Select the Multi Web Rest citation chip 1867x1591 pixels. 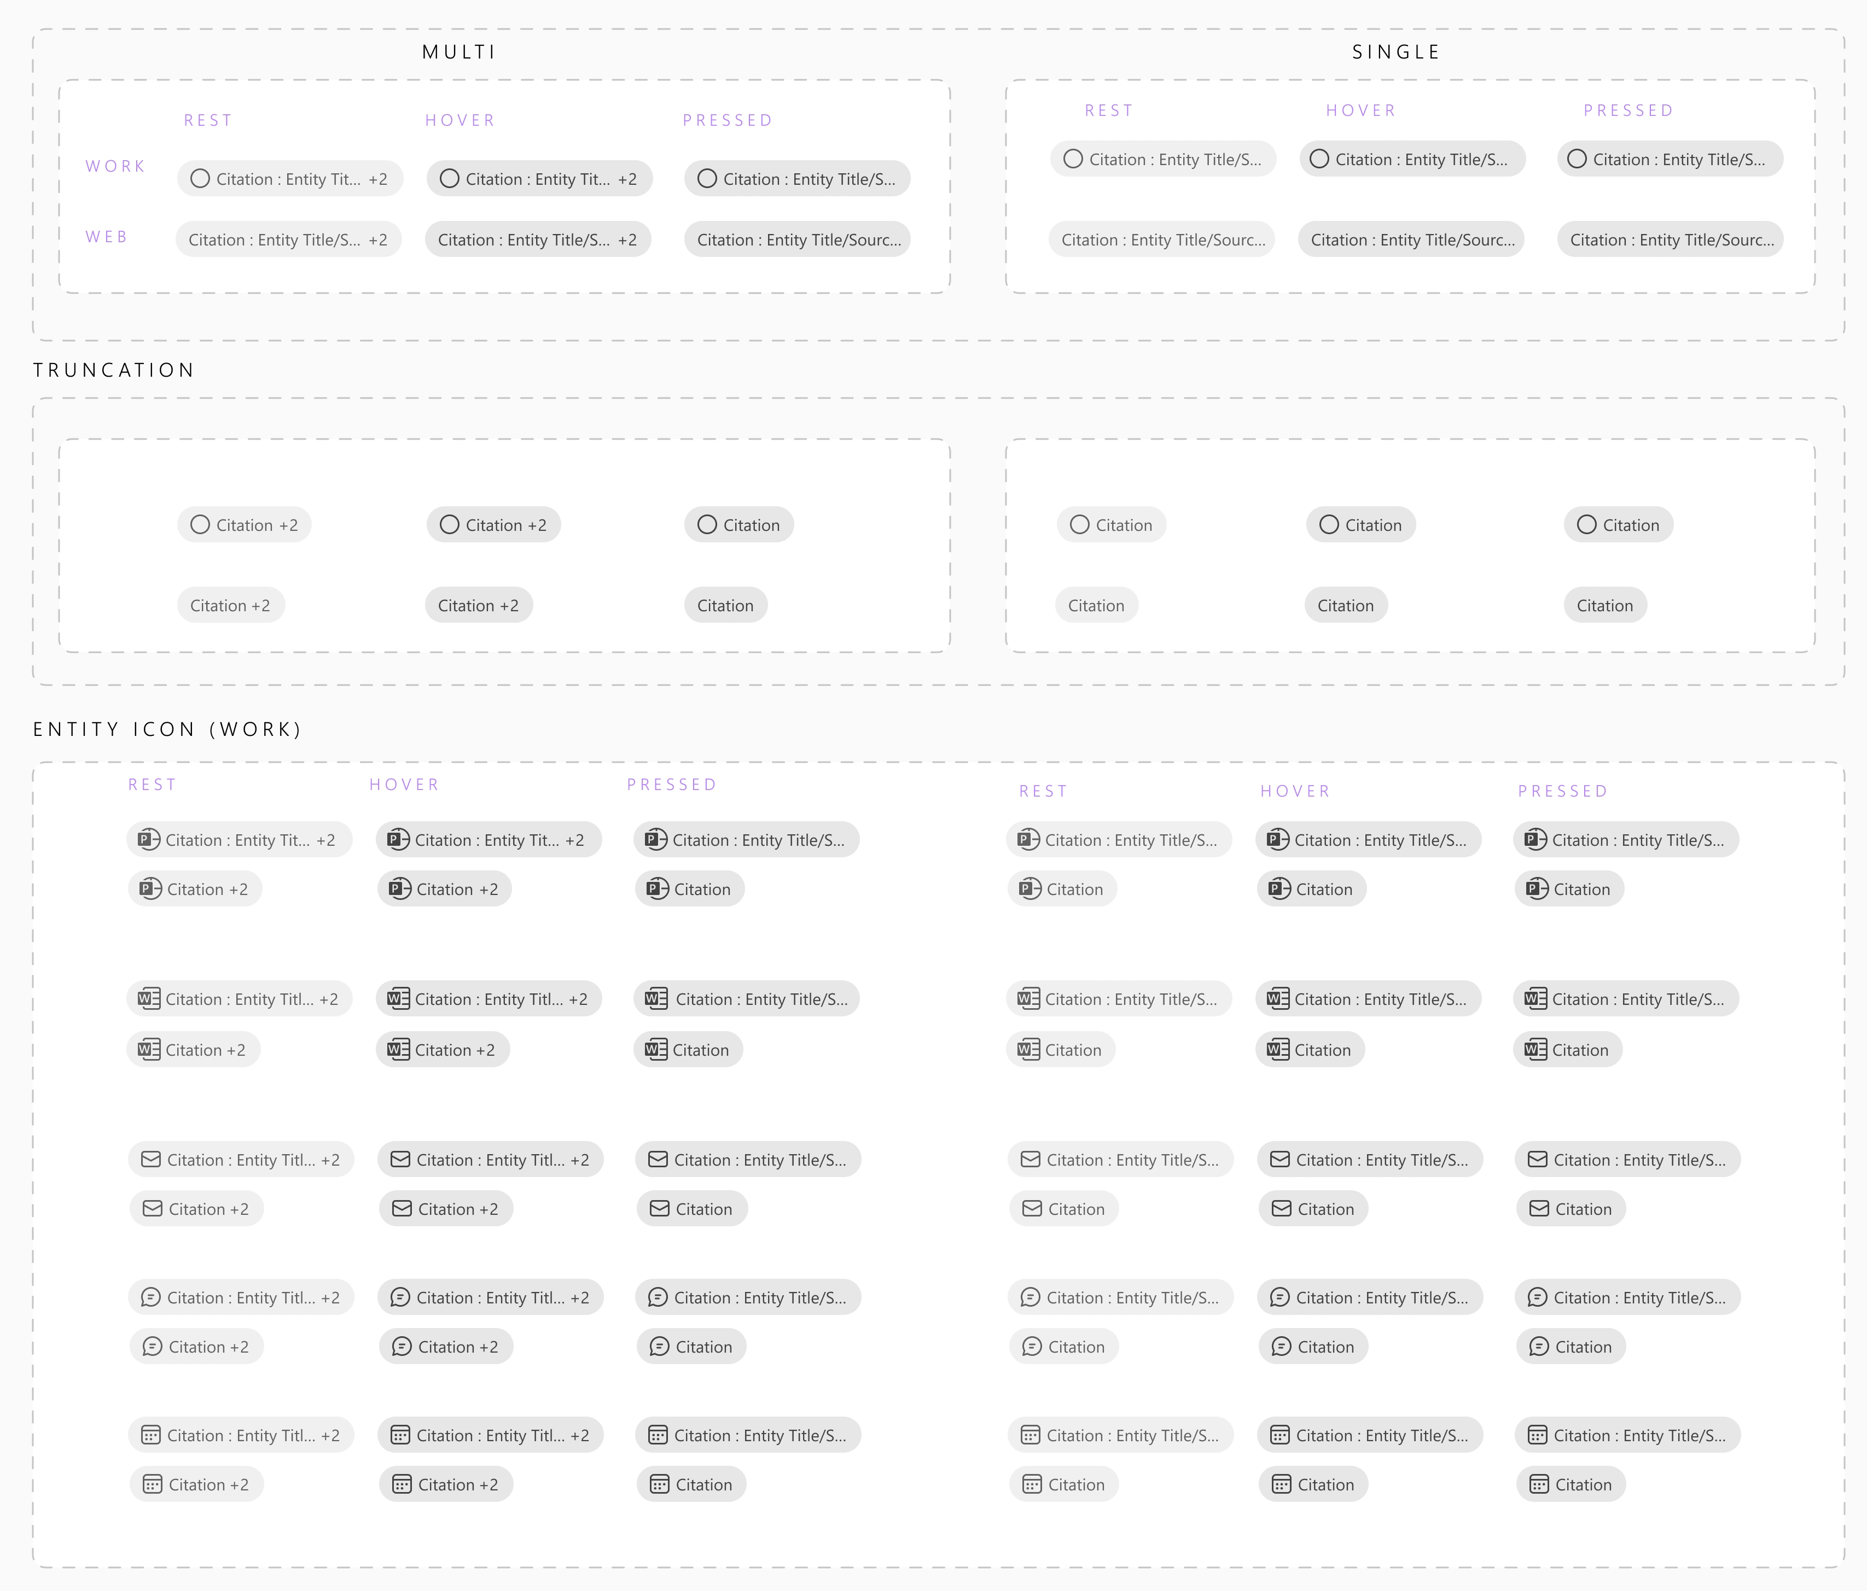[288, 239]
